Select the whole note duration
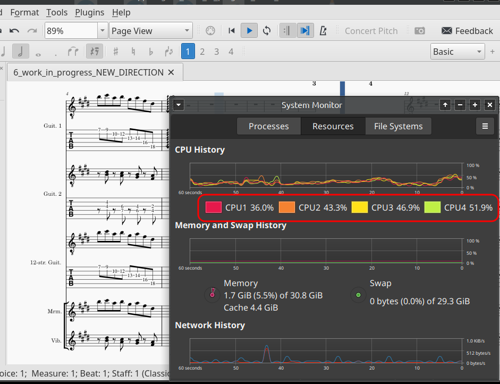Screen dimensions: 500x384 pyautogui.click(x=39, y=51)
